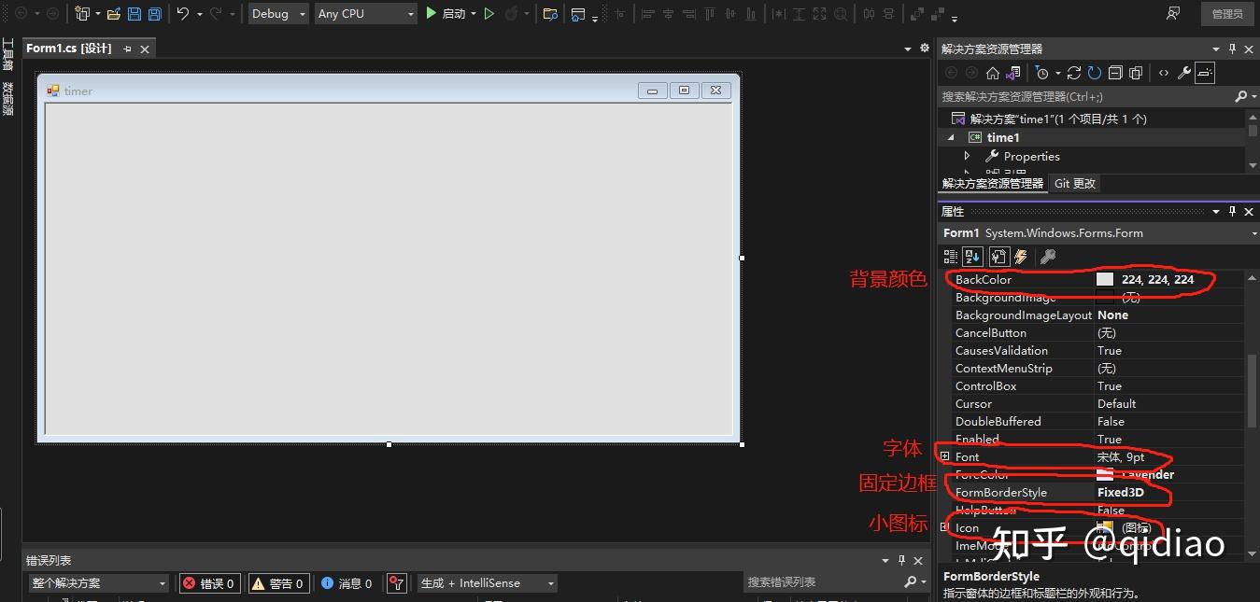Click the Save All double disk icon

154,13
